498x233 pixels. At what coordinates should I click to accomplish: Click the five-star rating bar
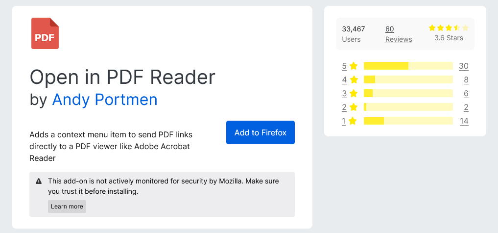tap(408, 66)
